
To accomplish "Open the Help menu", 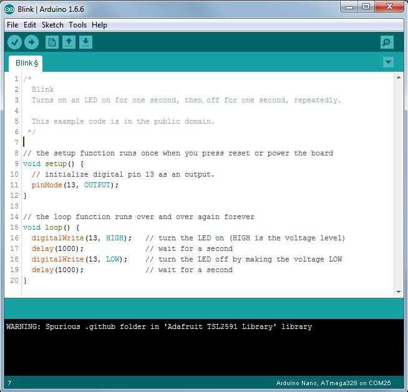I will coord(99,25).
